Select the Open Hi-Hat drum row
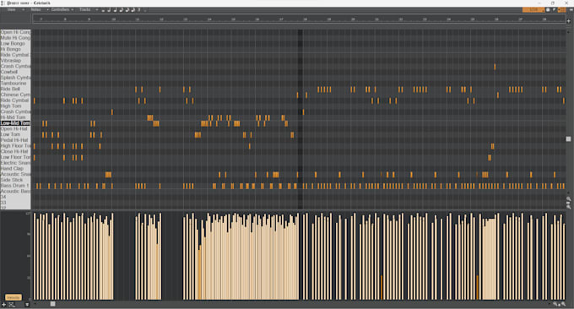 click(x=15, y=129)
